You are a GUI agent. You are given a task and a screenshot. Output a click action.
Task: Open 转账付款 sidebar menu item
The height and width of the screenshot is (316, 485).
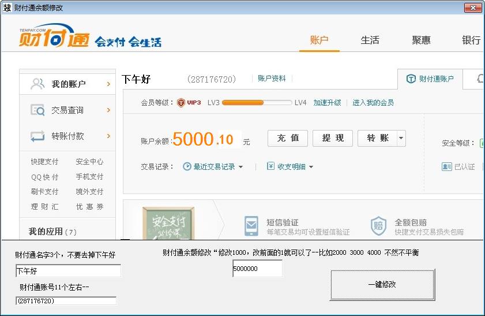67,136
